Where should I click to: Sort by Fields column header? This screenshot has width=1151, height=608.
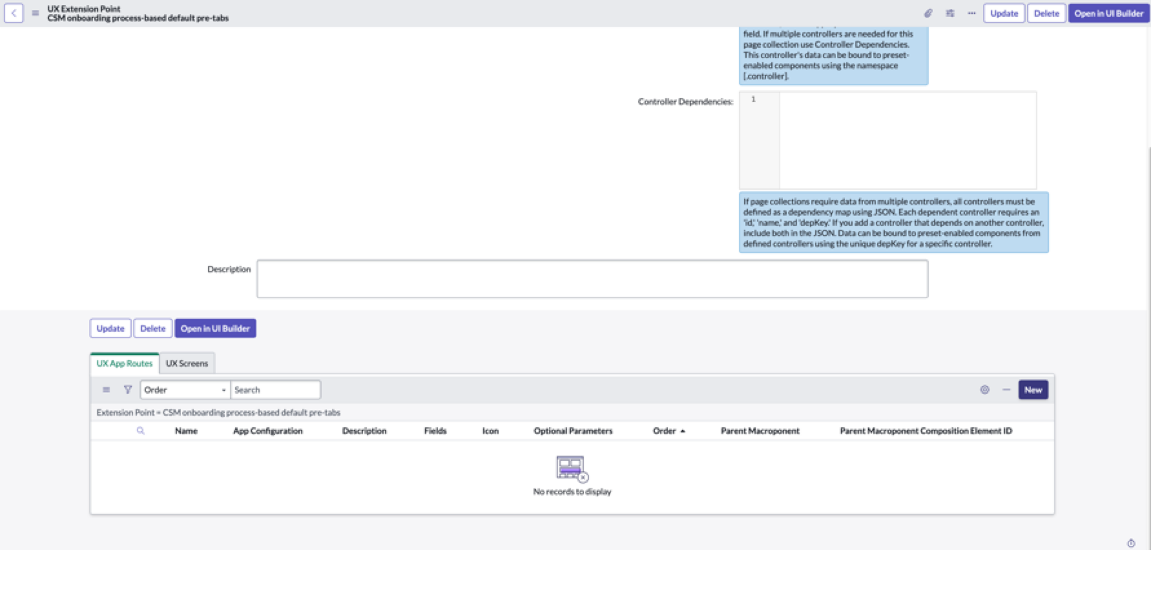435,431
